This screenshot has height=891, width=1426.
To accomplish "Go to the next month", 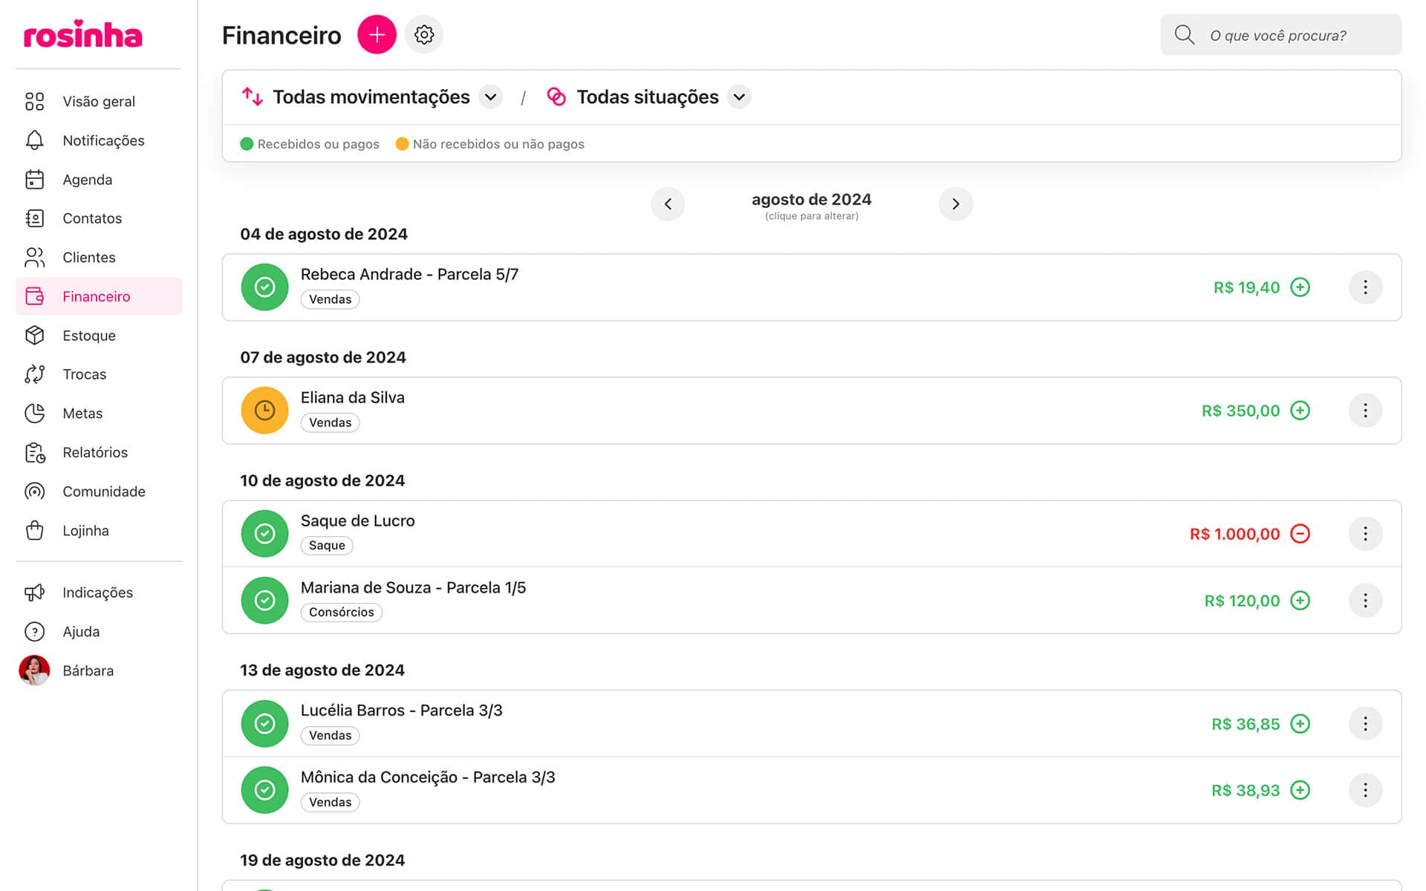I will click(x=955, y=204).
